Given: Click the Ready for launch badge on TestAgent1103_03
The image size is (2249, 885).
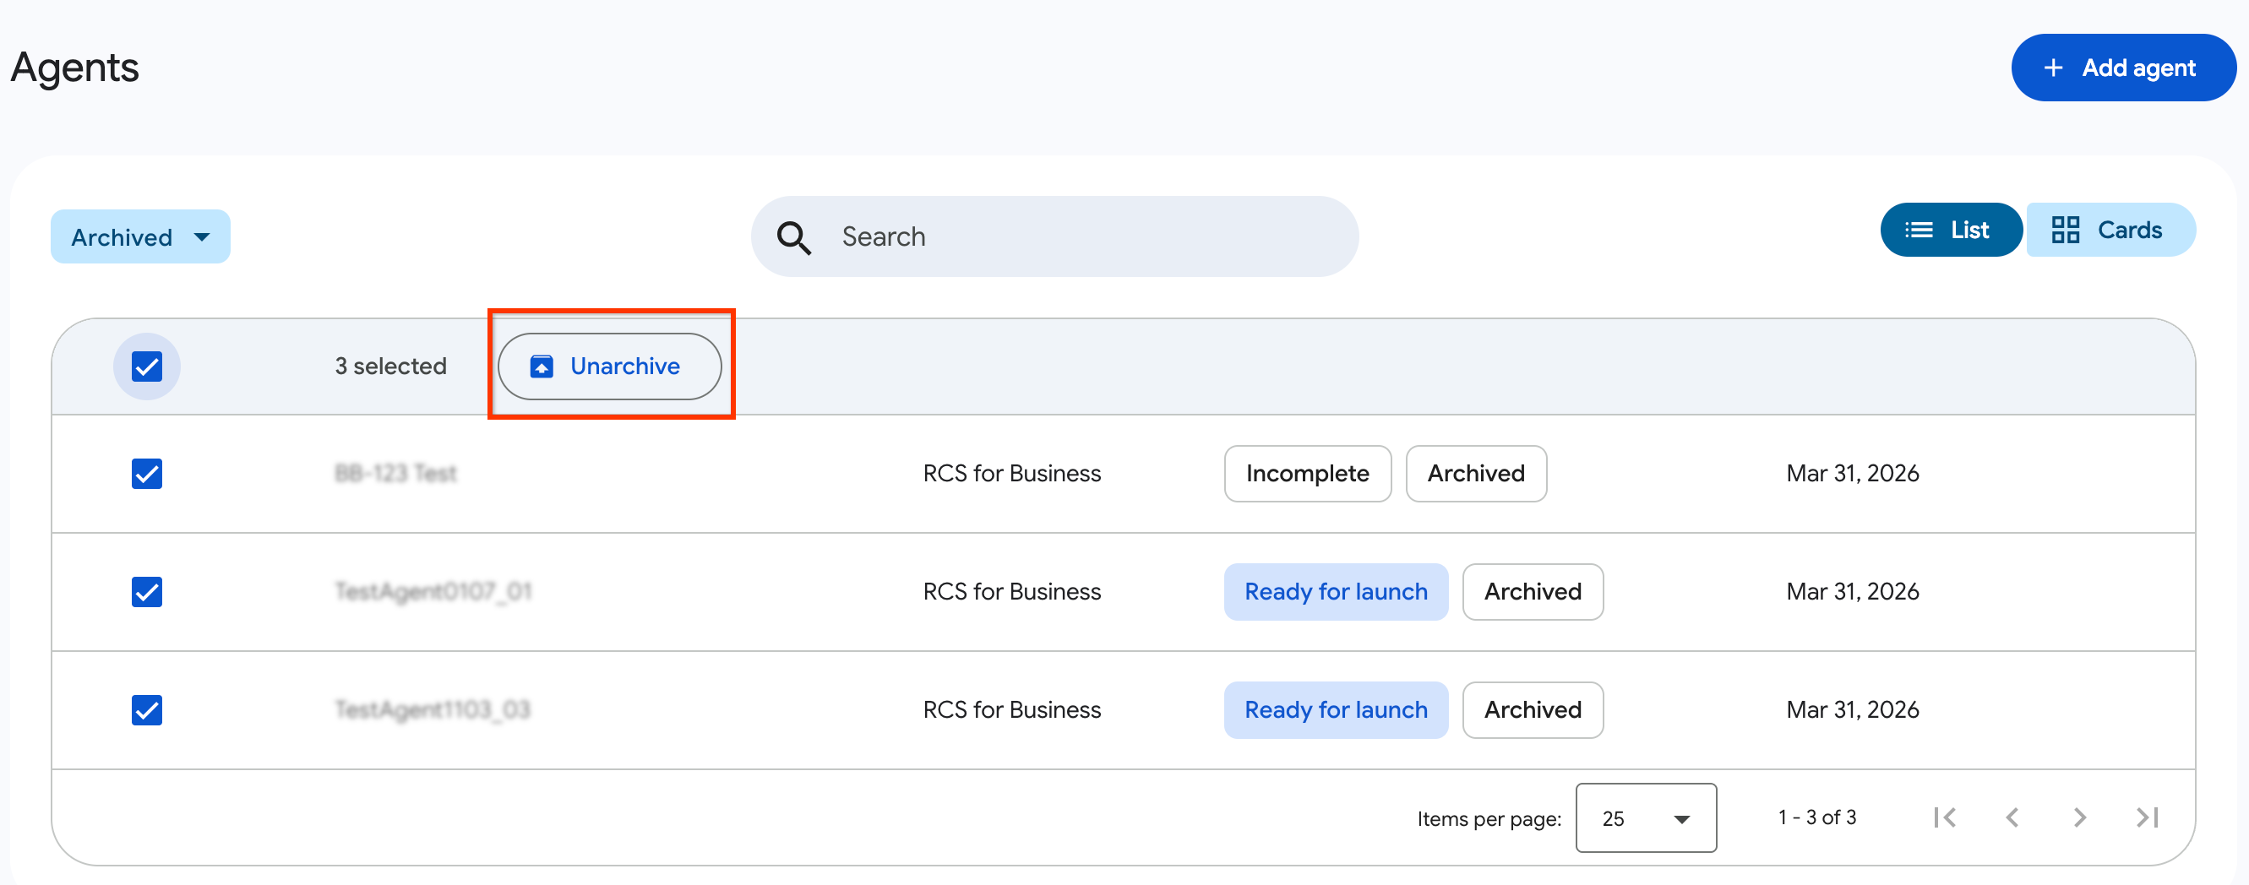Looking at the screenshot, I should click(x=1335, y=709).
